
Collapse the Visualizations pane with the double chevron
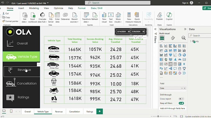pyautogui.click(x=185, y=29)
